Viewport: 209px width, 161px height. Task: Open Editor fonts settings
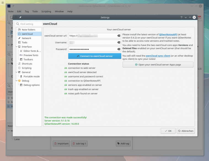(32, 51)
